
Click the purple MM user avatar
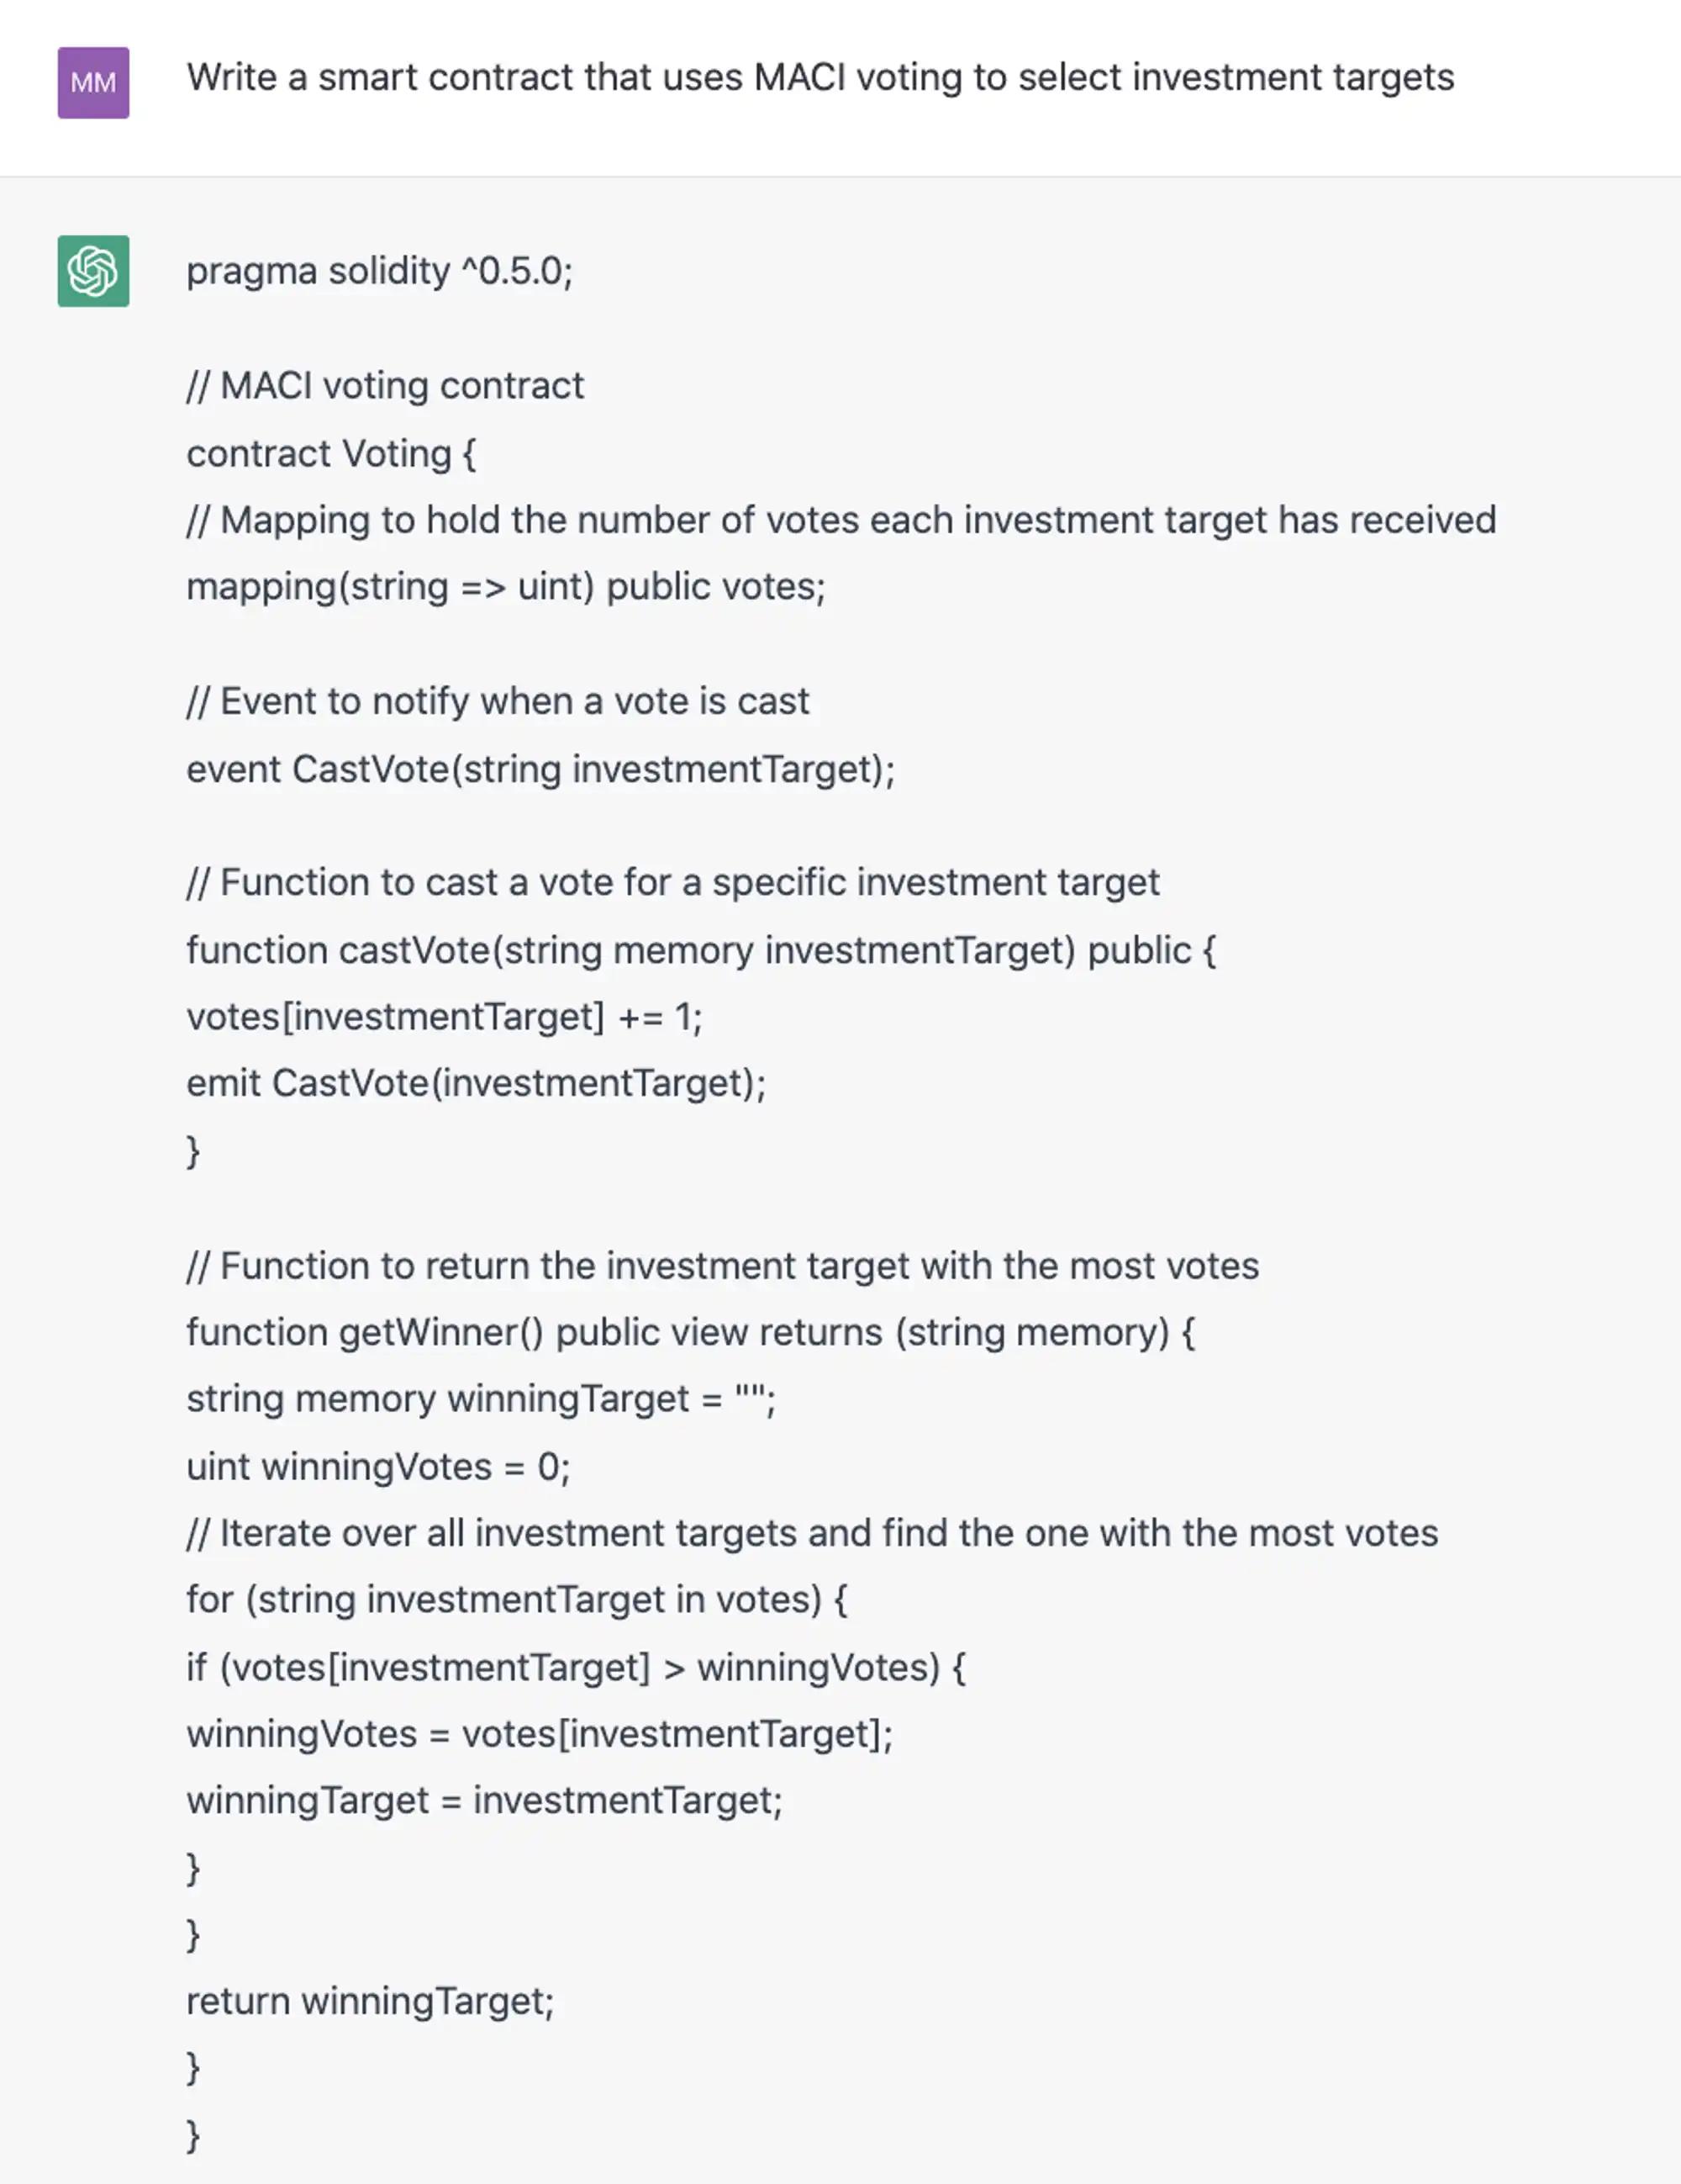(93, 83)
